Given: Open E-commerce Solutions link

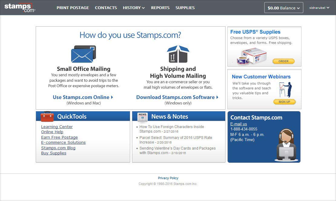Looking at the screenshot, I should click(63, 142).
